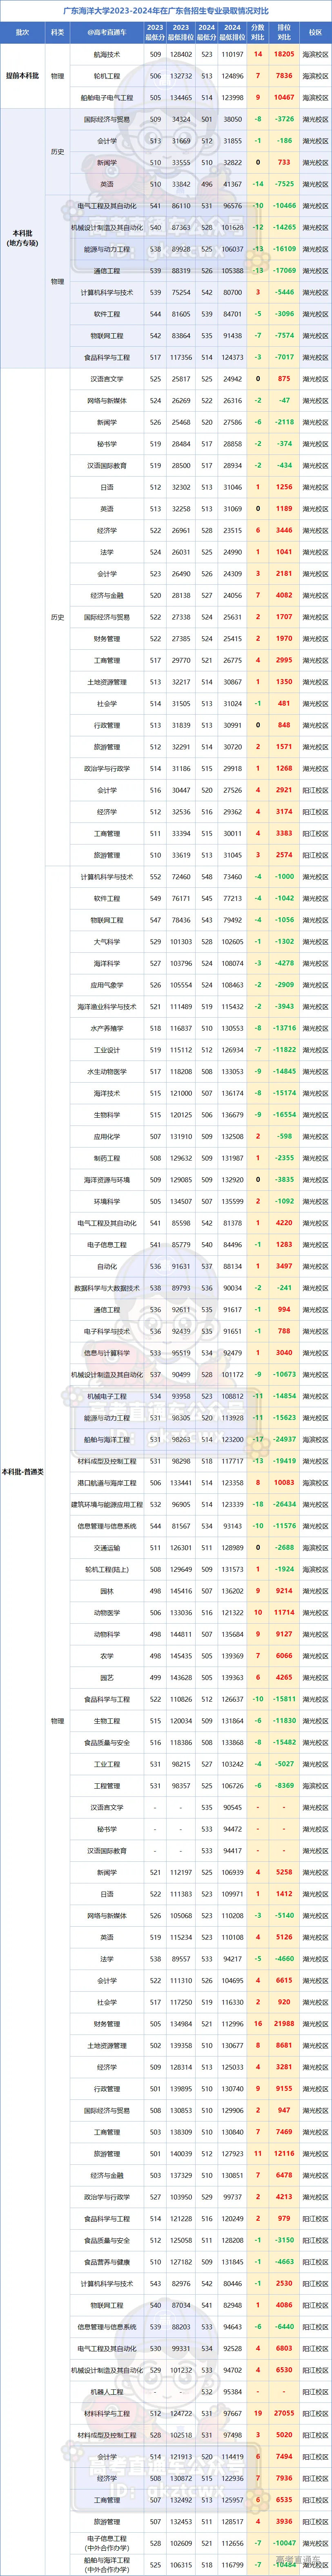This screenshot has height=2576, width=332.
Task: Select the 环境科学 major cell
Action: 107,1201
